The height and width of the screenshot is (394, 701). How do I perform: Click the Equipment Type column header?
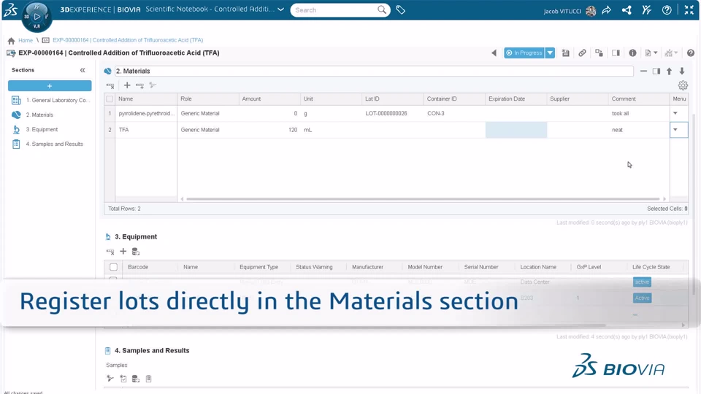(x=262, y=267)
